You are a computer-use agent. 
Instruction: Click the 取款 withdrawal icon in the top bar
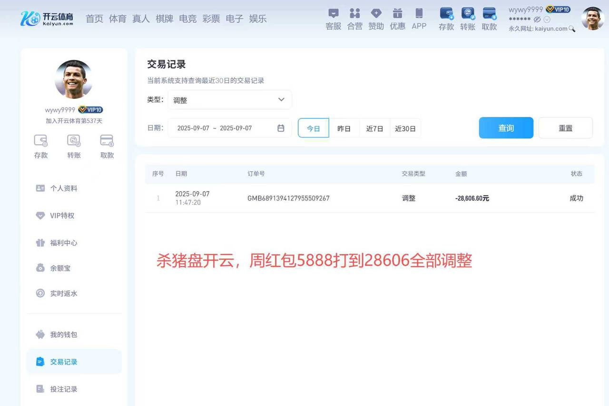[x=489, y=18]
